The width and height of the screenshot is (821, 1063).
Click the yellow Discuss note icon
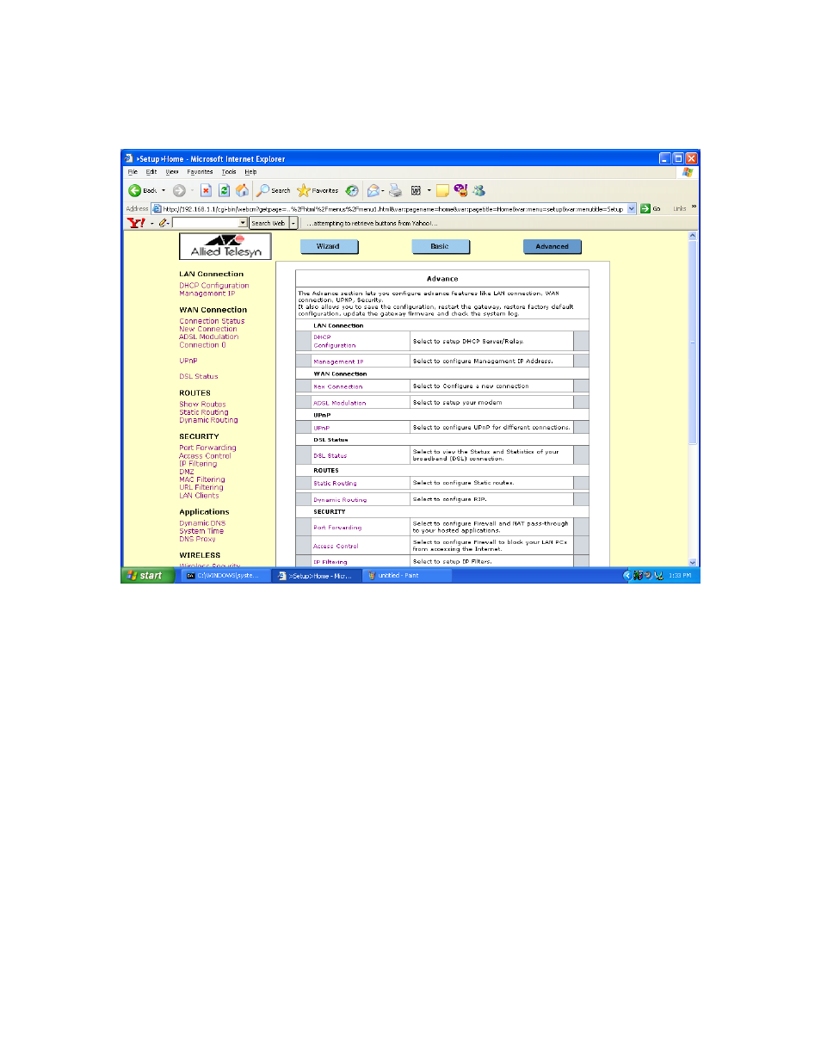pyautogui.click(x=442, y=190)
